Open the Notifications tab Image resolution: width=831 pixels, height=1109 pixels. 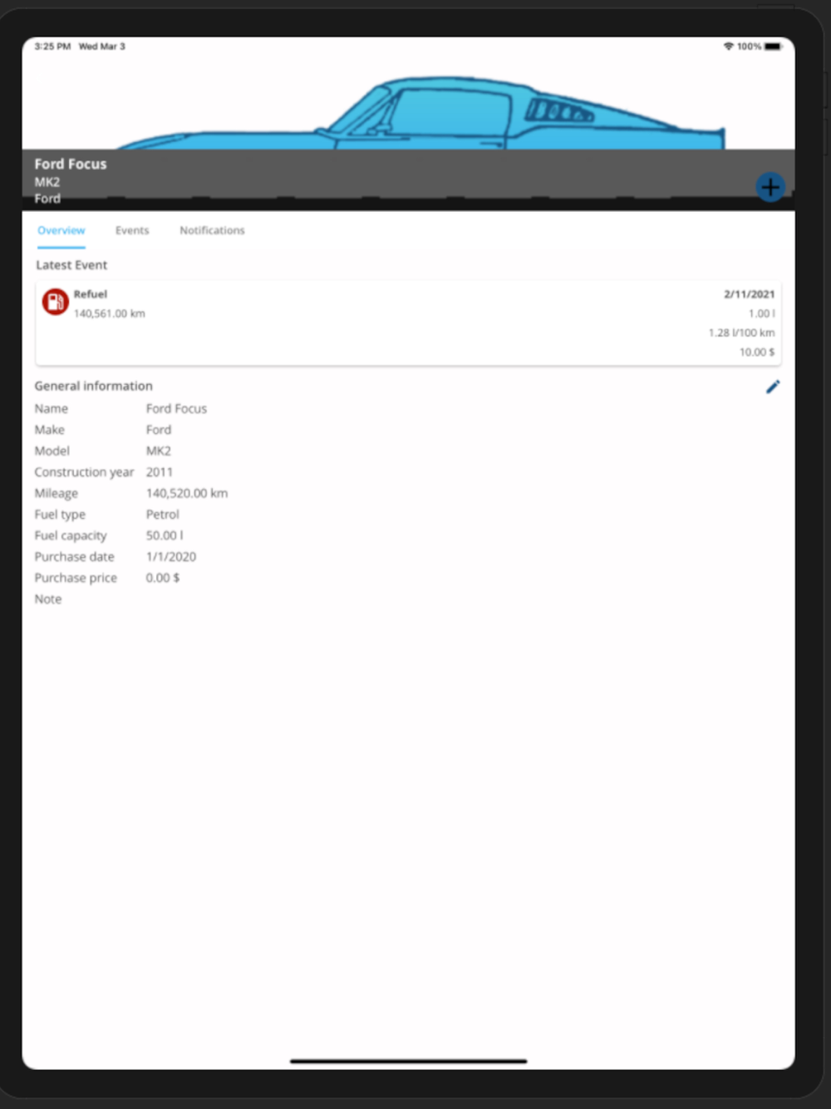pos(212,230)
